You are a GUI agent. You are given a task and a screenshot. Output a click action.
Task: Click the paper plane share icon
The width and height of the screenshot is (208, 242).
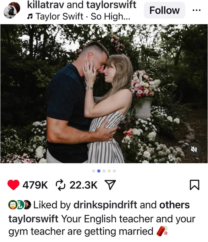click(x=110, y=185)
